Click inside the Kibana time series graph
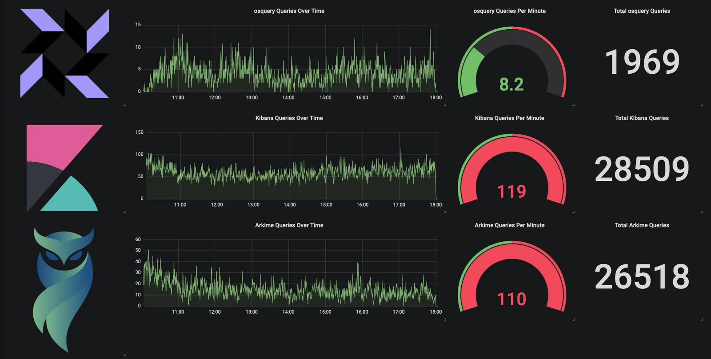This screenshot has height=359, width=711. point(291,165)
